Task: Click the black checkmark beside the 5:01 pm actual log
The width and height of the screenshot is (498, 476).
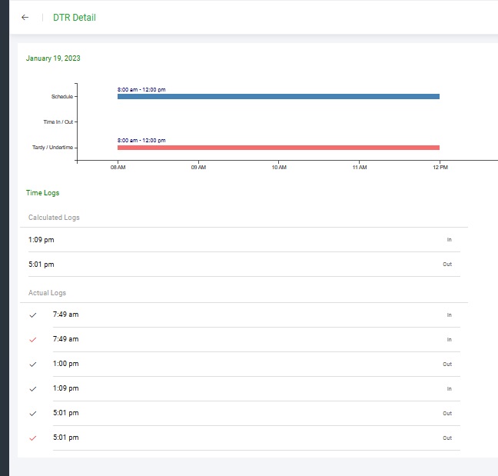Action: point(32,413)
